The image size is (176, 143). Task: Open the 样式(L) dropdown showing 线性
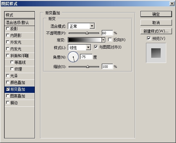pos(79,47)
